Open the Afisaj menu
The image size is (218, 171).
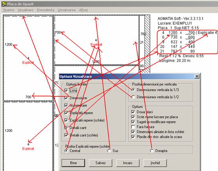[x=83, y=10]
